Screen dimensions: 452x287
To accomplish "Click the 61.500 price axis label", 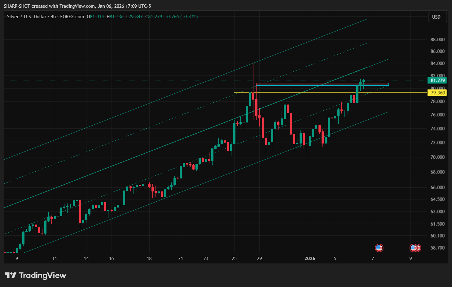I will (437, 224).
